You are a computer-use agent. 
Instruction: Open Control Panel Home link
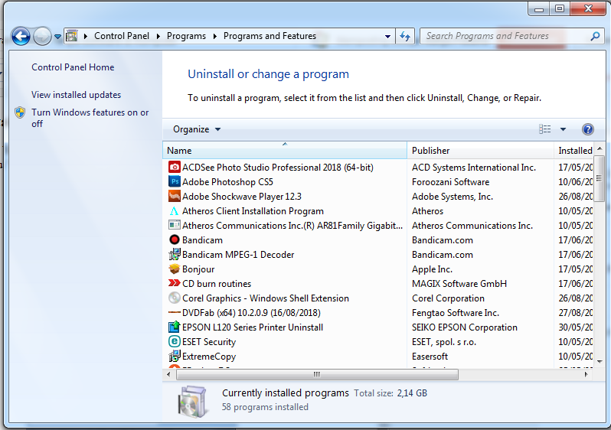point(73,67)
